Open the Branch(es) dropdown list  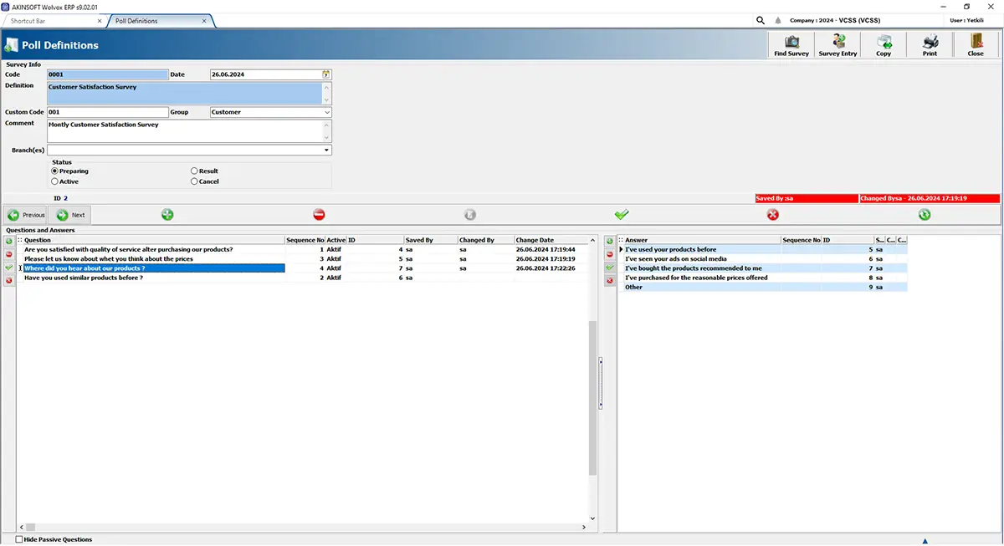[326, 151]
